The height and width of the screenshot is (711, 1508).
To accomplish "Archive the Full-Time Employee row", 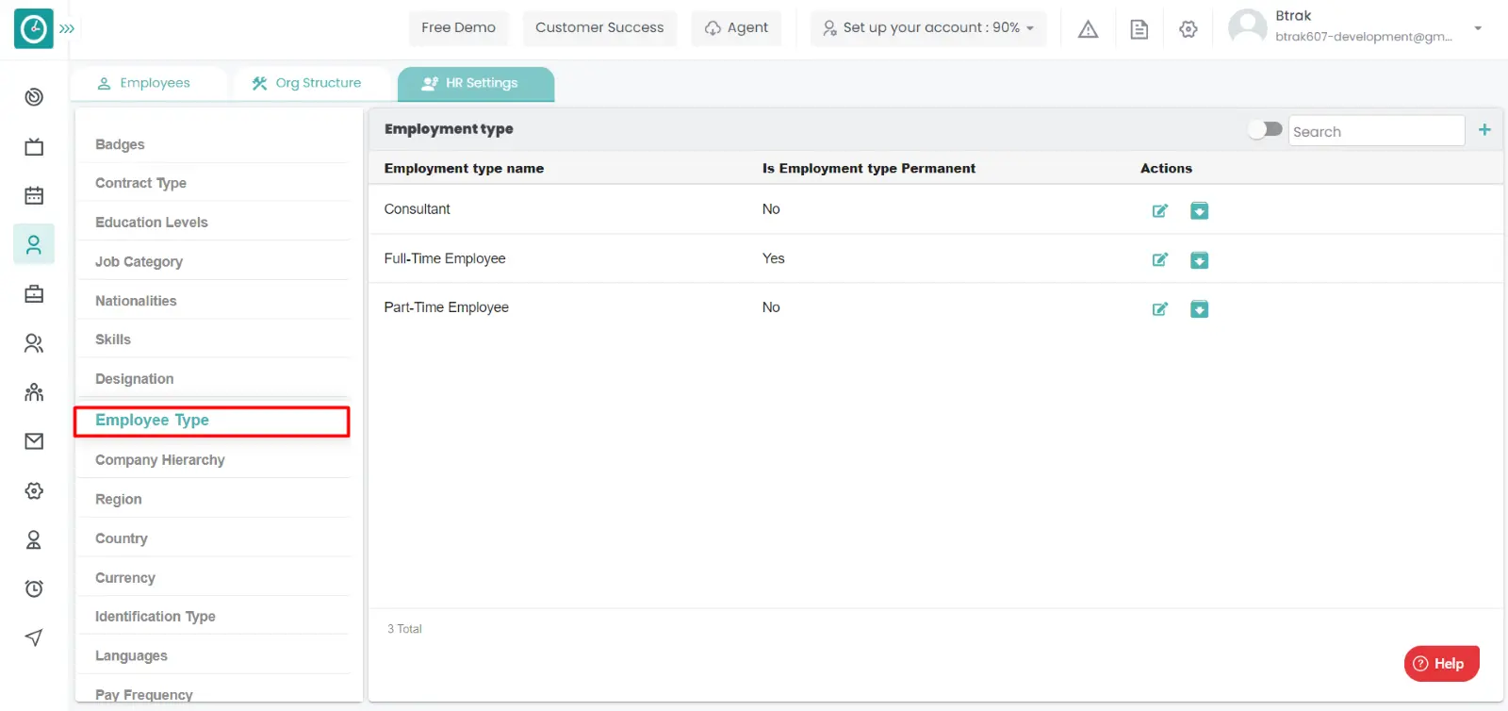I will click(1199, 260).
